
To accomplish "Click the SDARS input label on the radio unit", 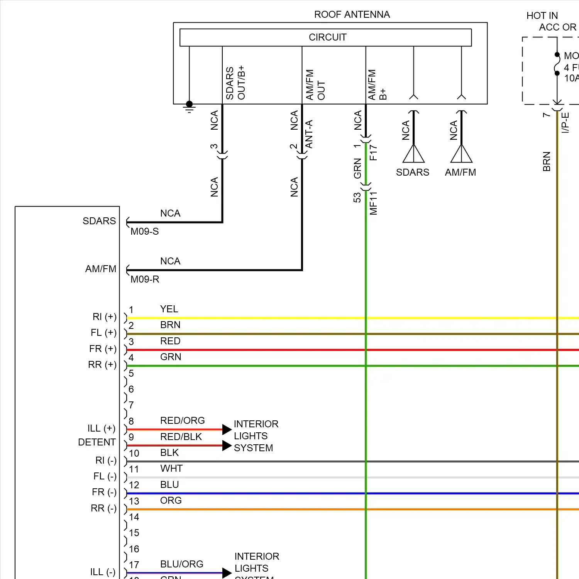I will pyautogui.click(x=99, y=221).
